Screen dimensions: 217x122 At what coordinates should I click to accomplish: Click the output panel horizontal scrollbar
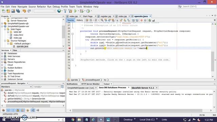click(137, 110)
